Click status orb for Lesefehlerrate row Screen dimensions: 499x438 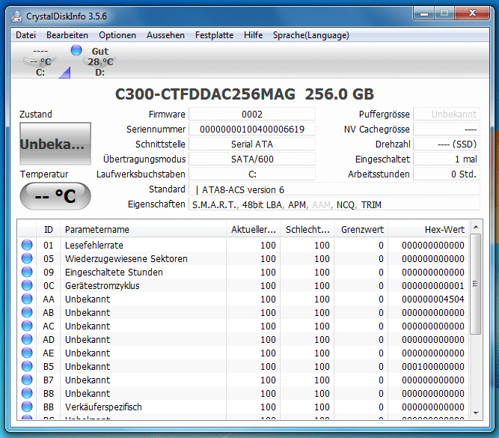pyautogui.click(x=27, y=245)
